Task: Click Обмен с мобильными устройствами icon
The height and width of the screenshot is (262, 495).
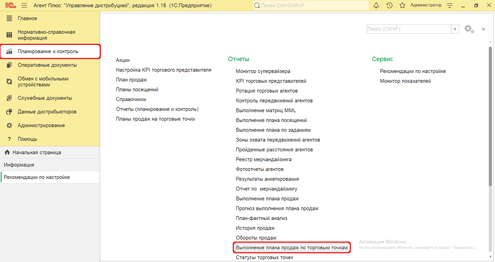Action: [x=9, y=81]
